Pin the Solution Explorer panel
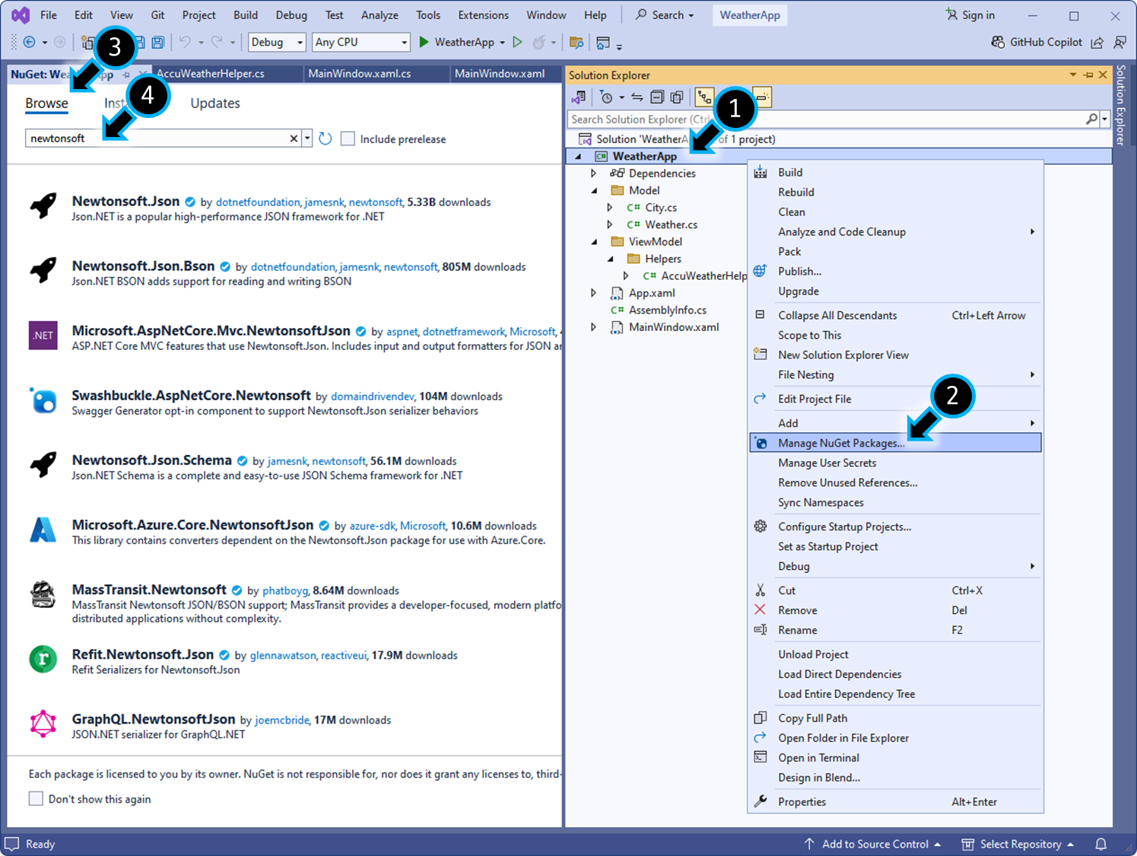Viewport: 1137px width, 856px height. coord(1088,75)
